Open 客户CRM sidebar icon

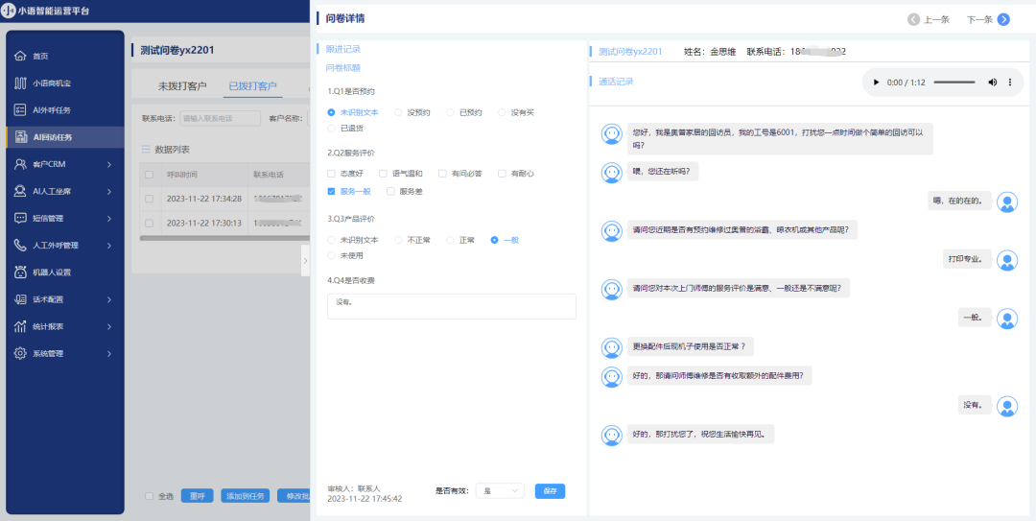coord(20,164)
